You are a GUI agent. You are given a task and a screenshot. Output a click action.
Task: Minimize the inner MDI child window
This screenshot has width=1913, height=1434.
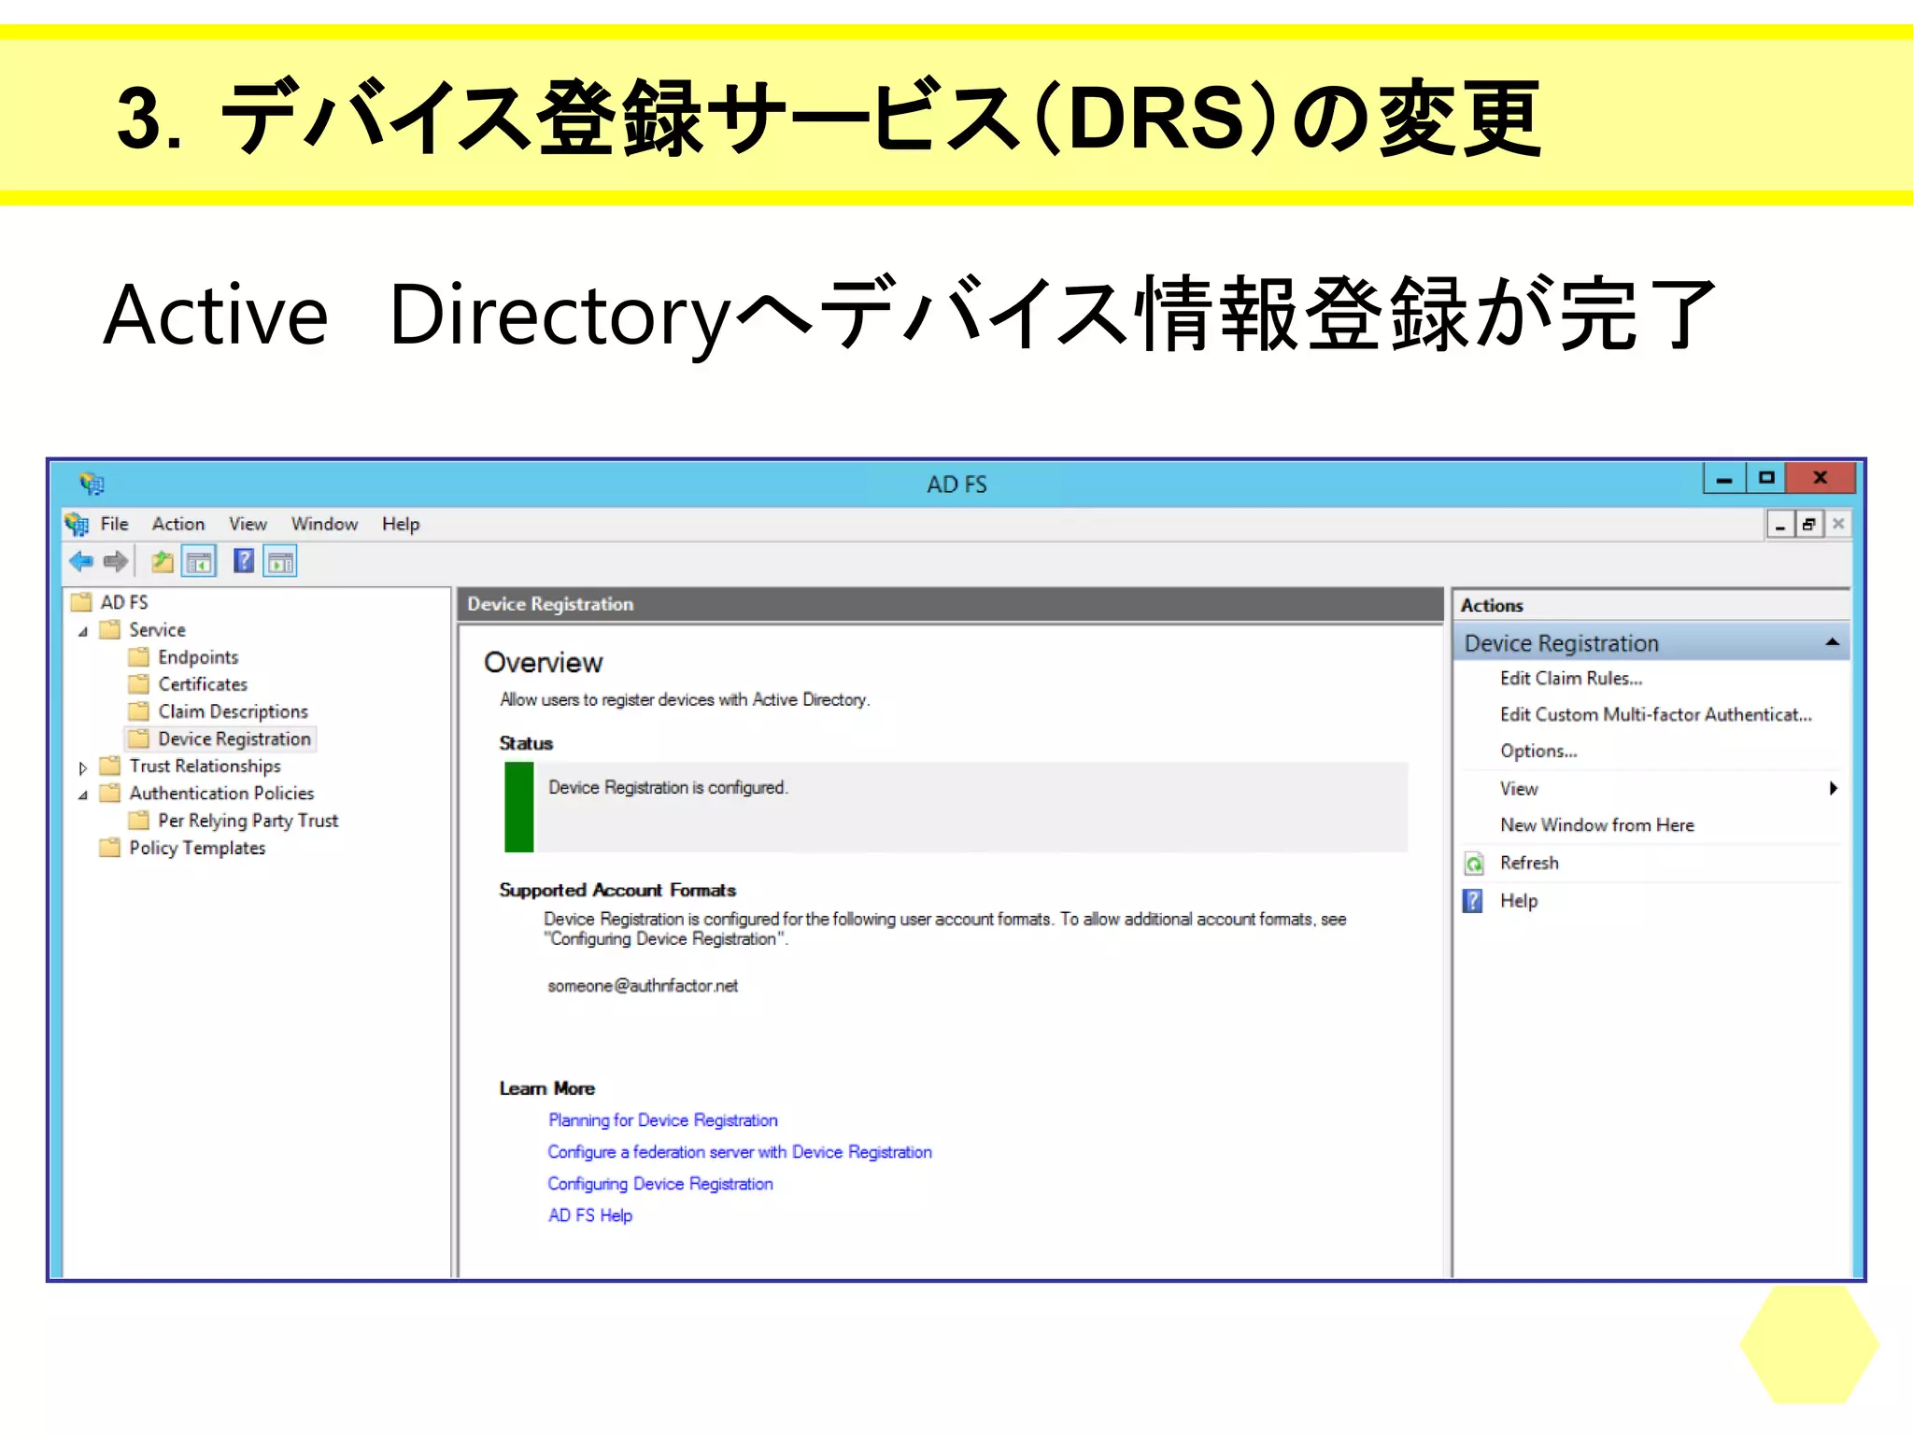[1779, 525]
